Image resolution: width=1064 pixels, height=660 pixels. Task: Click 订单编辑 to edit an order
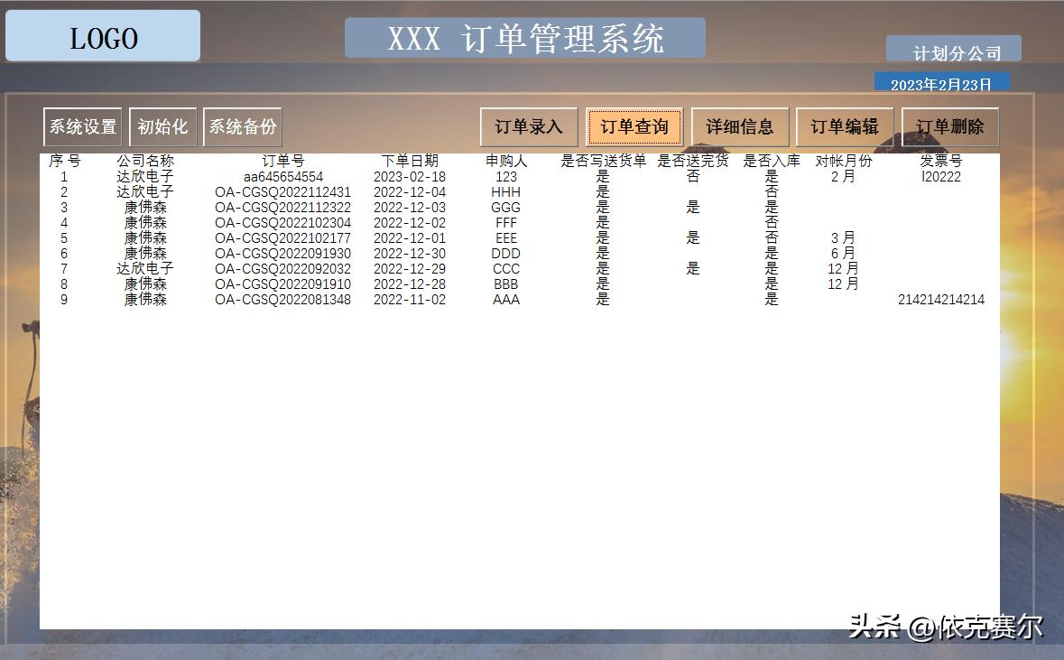(844, 126)
